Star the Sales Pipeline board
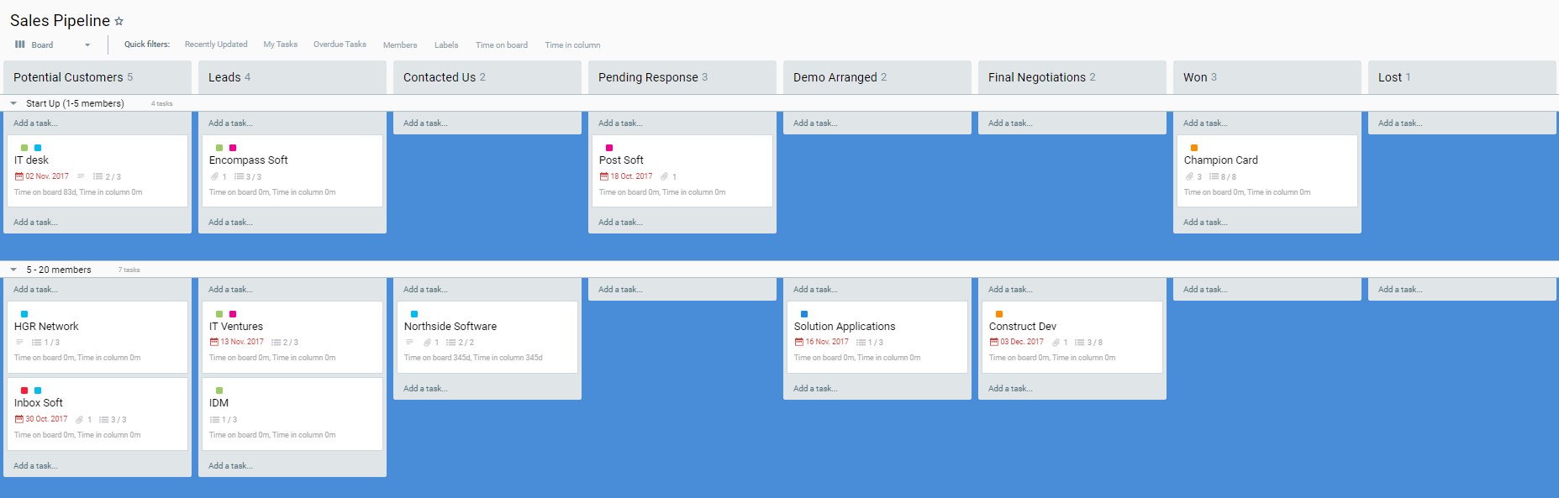The height and width of the screenshot is (498, 1559). click(x=119, y=21)
